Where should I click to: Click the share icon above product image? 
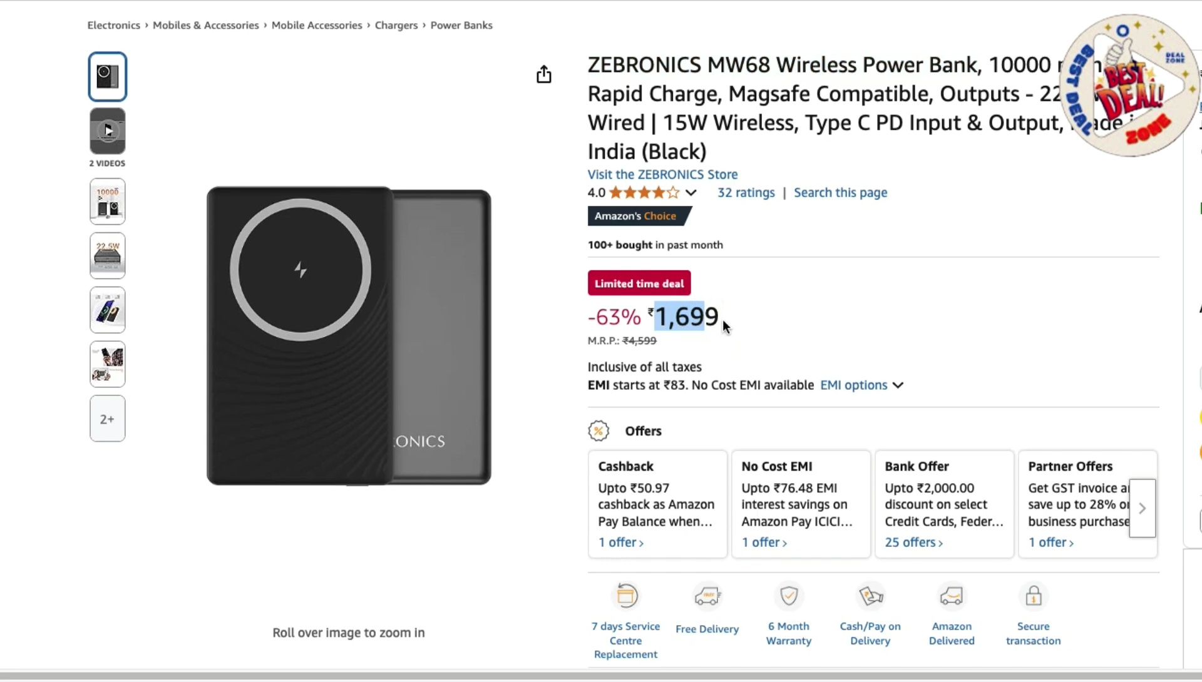[543, 74]
